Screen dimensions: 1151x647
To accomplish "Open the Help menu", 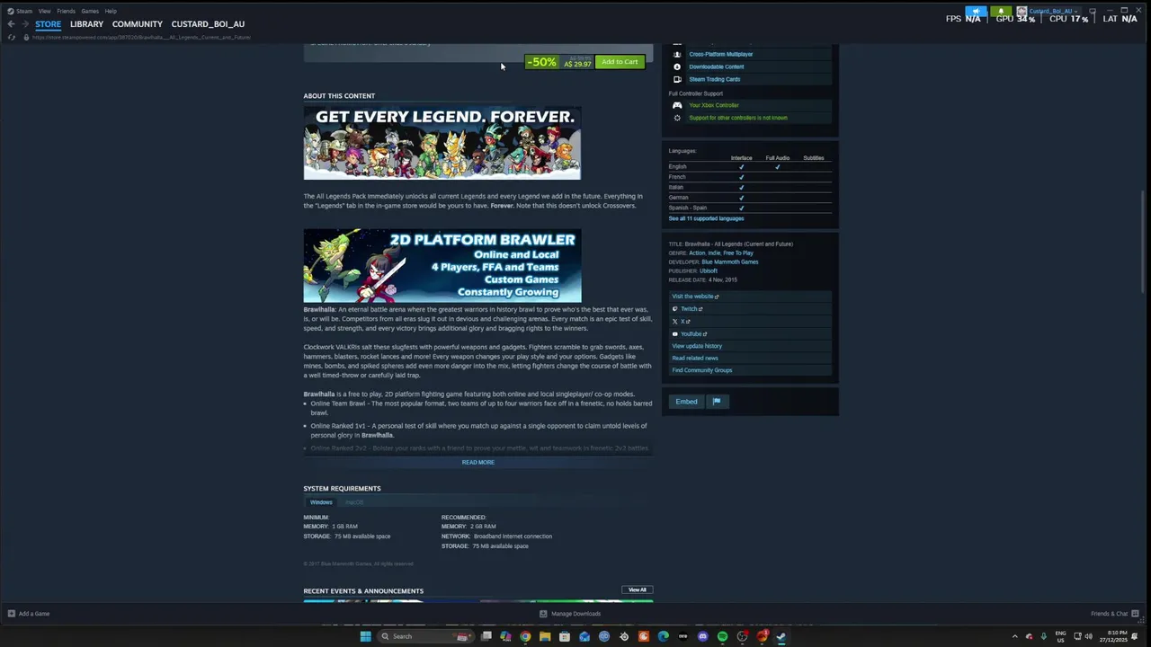I will (111, 11).
